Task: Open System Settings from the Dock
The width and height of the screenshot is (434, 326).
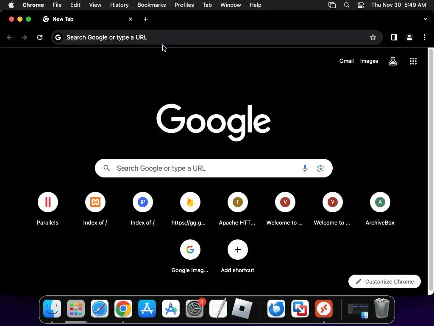Action: click(x=195, y=309)
